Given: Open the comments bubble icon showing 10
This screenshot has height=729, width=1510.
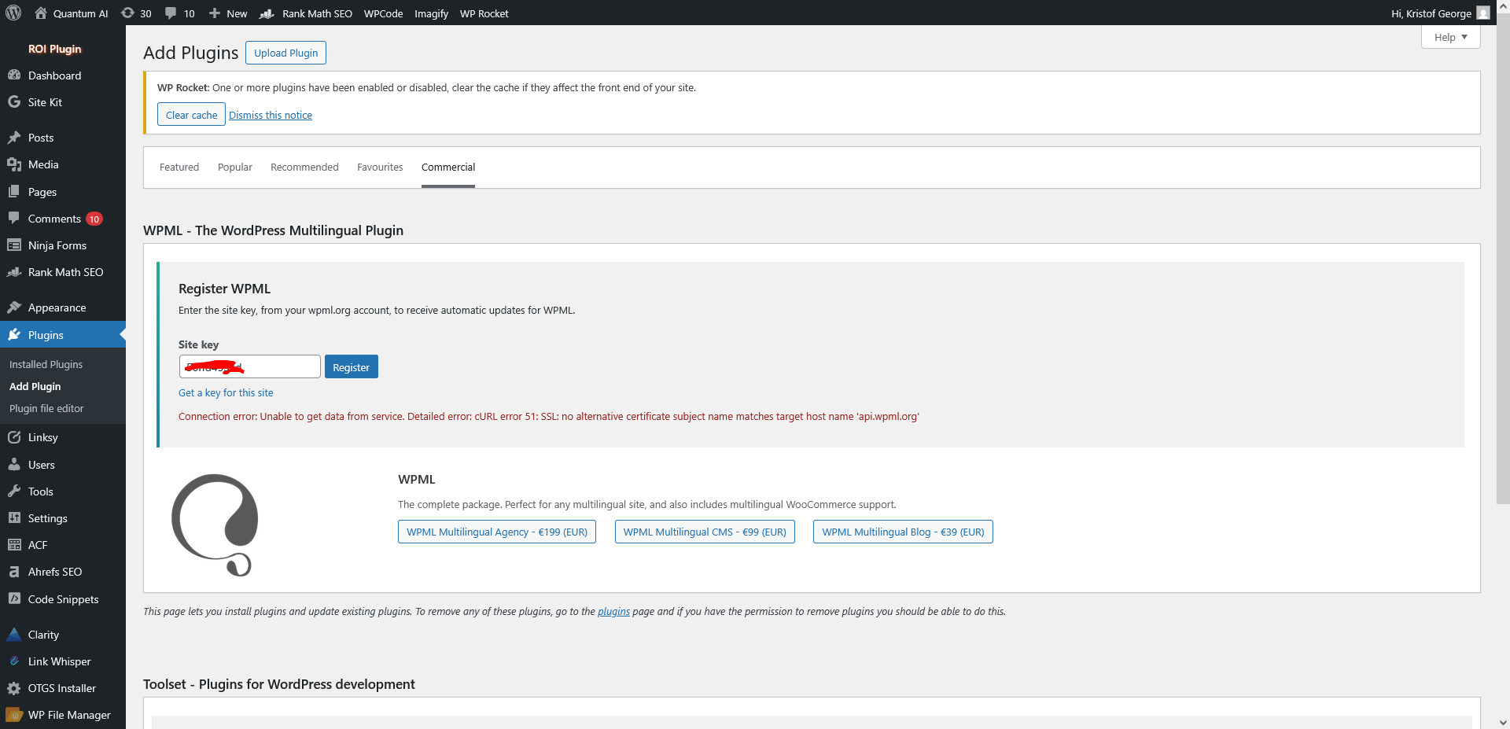Looking at the screenshot, I should click(171, 13).
